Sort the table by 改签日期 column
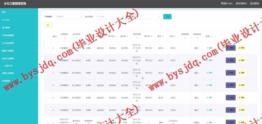Image resolution: width=262 pixels, height=124 pixels. click(x=137, y=38)
